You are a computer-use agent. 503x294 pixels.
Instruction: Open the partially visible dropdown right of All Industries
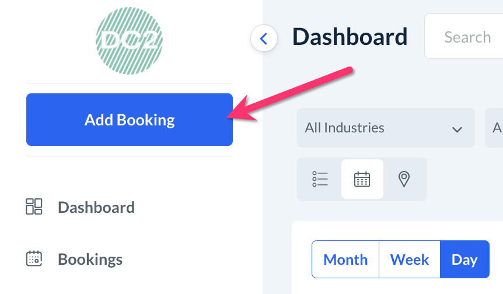coord(495,128)
